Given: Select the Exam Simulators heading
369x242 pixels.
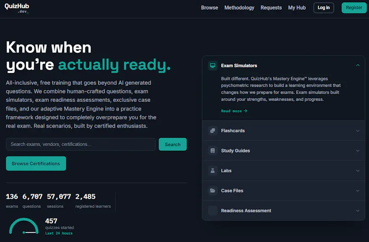Looking at the screenshot, I should (x=239, y=65).
